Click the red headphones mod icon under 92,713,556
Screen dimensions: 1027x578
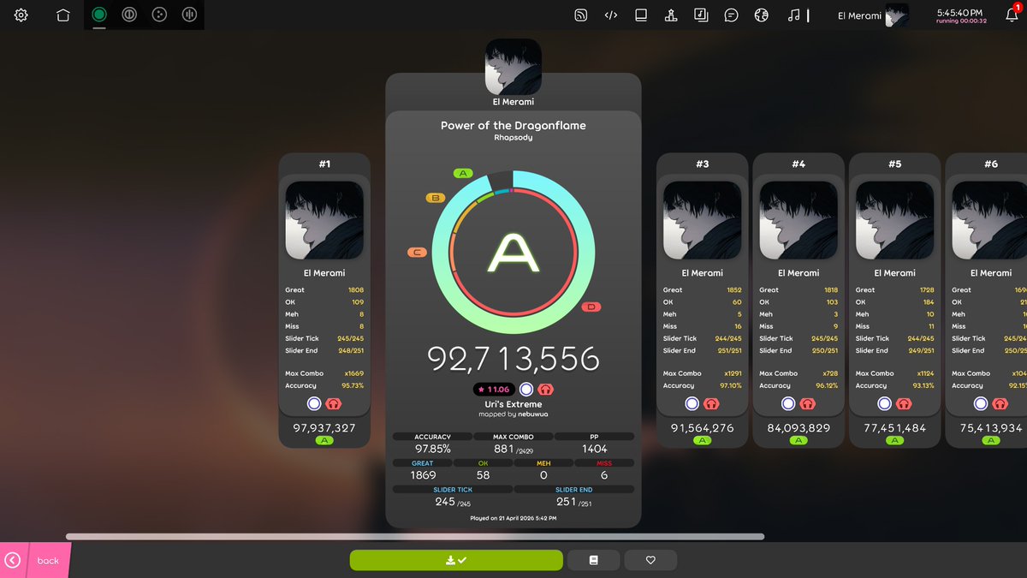point(546,390)
